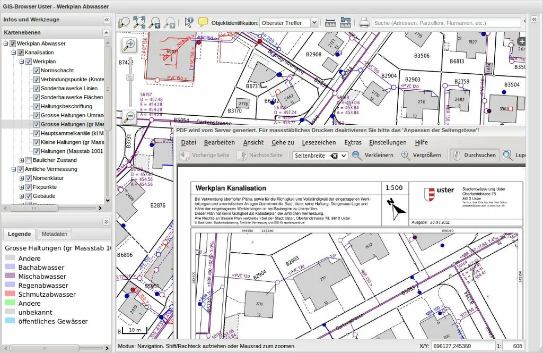Activate Durchsuchen hand tool in PDF viewer
Image resolution: width=543 pixels, height=353 pixels.
pos(474,156)
